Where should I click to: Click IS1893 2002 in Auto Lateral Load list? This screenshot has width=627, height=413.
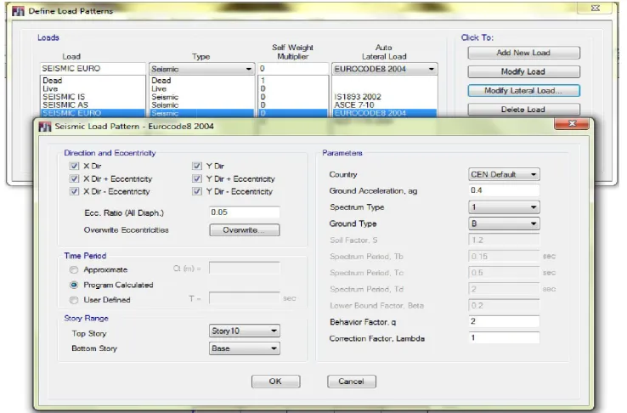click(358, 97)
